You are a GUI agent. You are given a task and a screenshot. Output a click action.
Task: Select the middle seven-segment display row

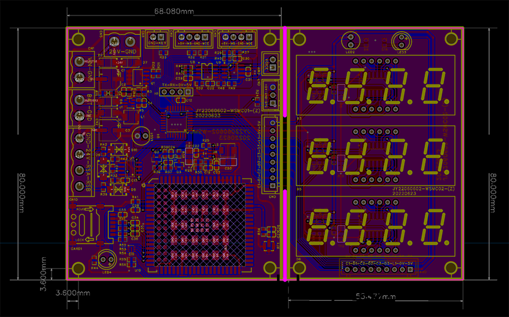376,157
